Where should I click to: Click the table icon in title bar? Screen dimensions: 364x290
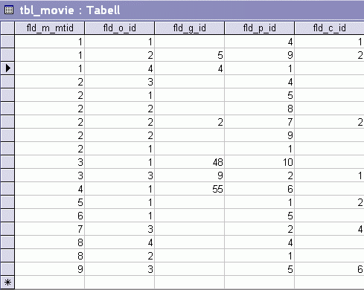pyautogui.click(x=9, y=10)
